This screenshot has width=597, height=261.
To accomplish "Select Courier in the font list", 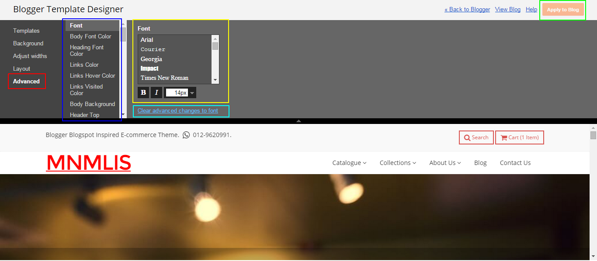I will click(153, 49).
